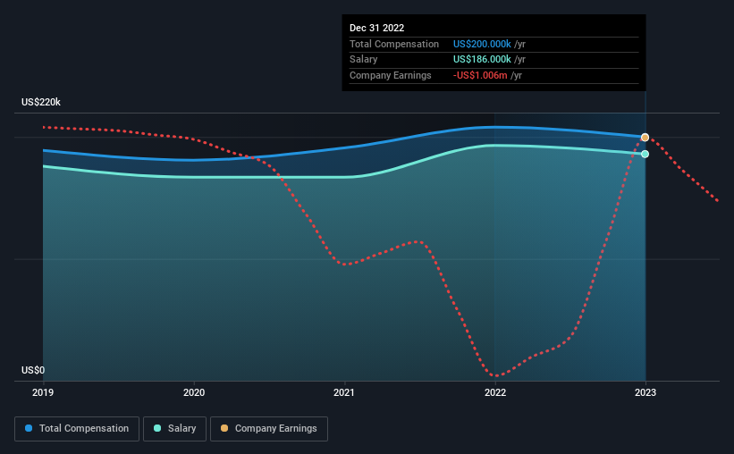Click the Company Earnings tooltip row label
Viewport: 734px width, 454px height.
click(391, 75)
